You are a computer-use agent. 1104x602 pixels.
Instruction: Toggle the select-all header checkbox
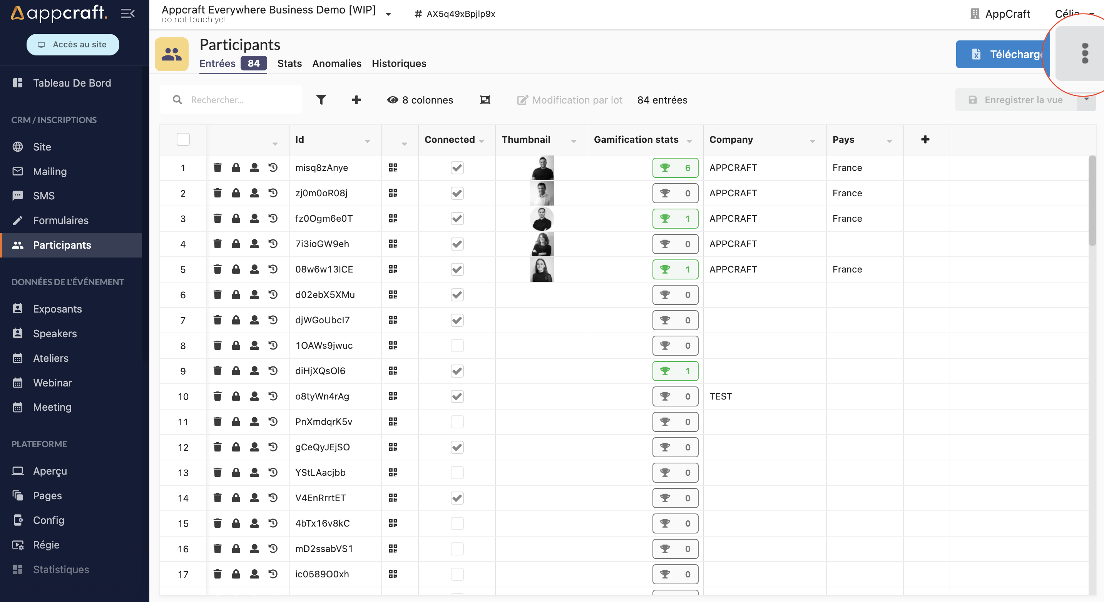[183, 139]
